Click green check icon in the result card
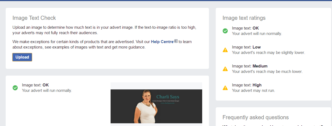 click(x=15, y=88)
